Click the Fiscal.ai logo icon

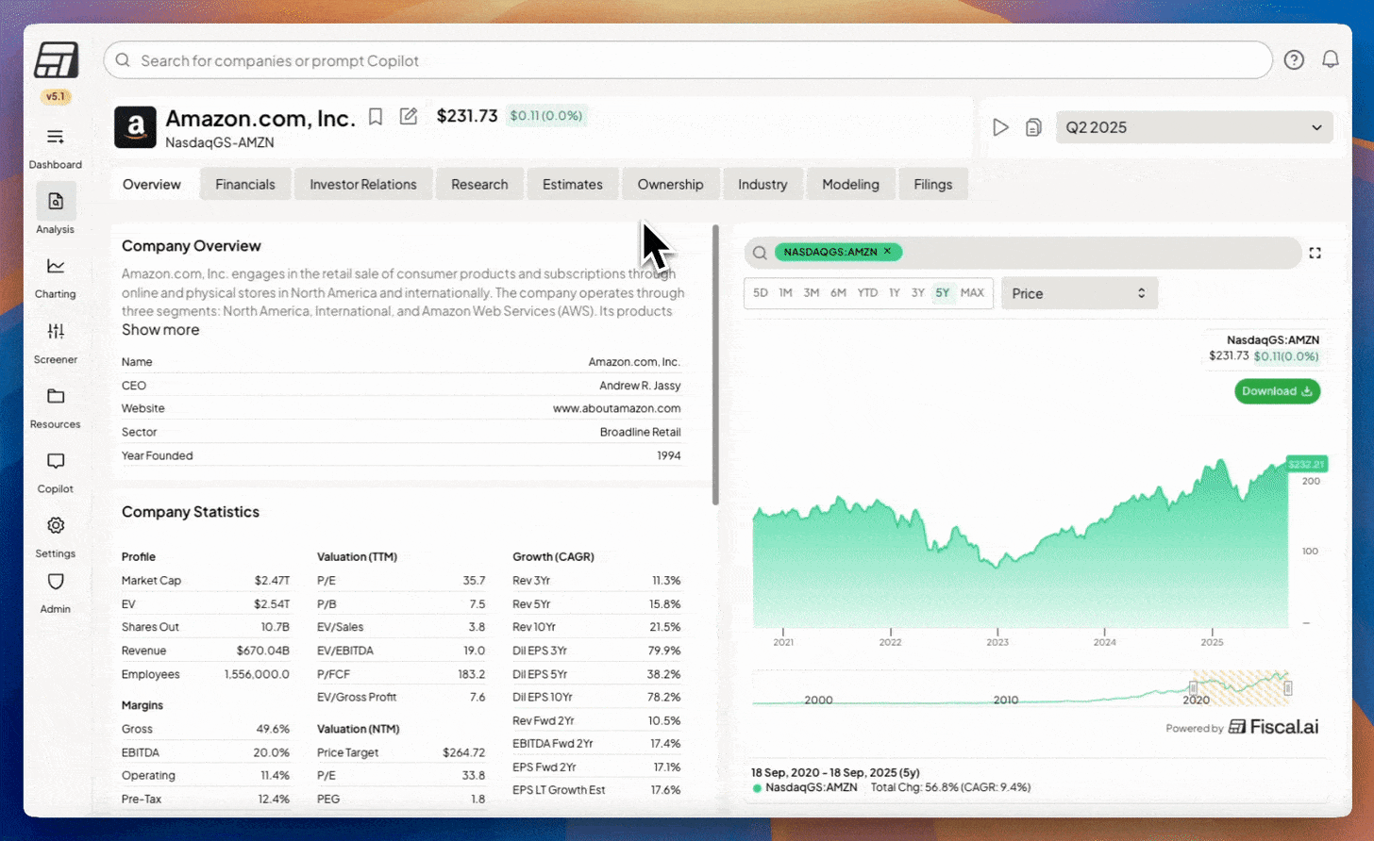[56, 60]
